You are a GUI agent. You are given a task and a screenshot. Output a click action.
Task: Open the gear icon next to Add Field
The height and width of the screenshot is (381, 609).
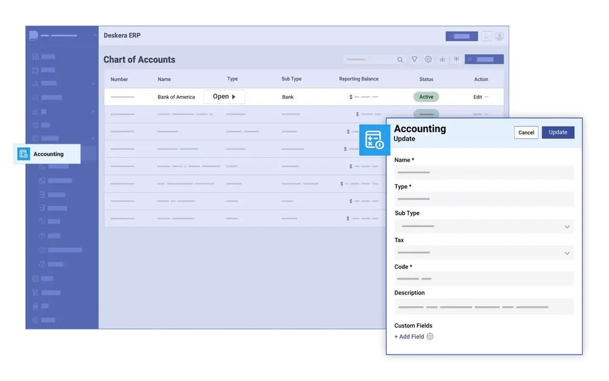point(431,336)
